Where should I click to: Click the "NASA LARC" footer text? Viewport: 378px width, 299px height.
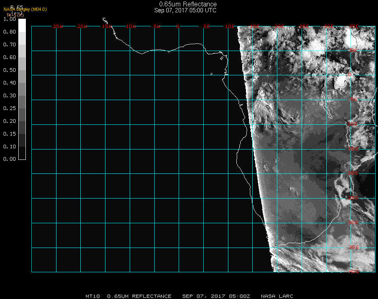point(277,296)
